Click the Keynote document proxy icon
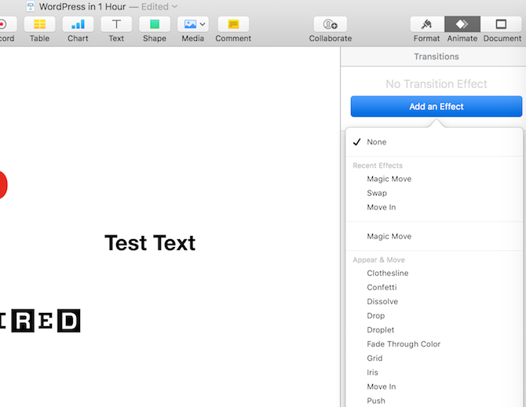Viewport: 526px width, 407px height. click(31, 6)
